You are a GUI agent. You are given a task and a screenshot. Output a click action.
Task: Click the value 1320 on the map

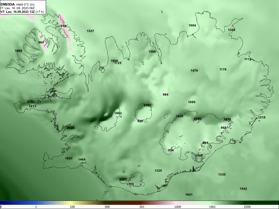(158, 171)
